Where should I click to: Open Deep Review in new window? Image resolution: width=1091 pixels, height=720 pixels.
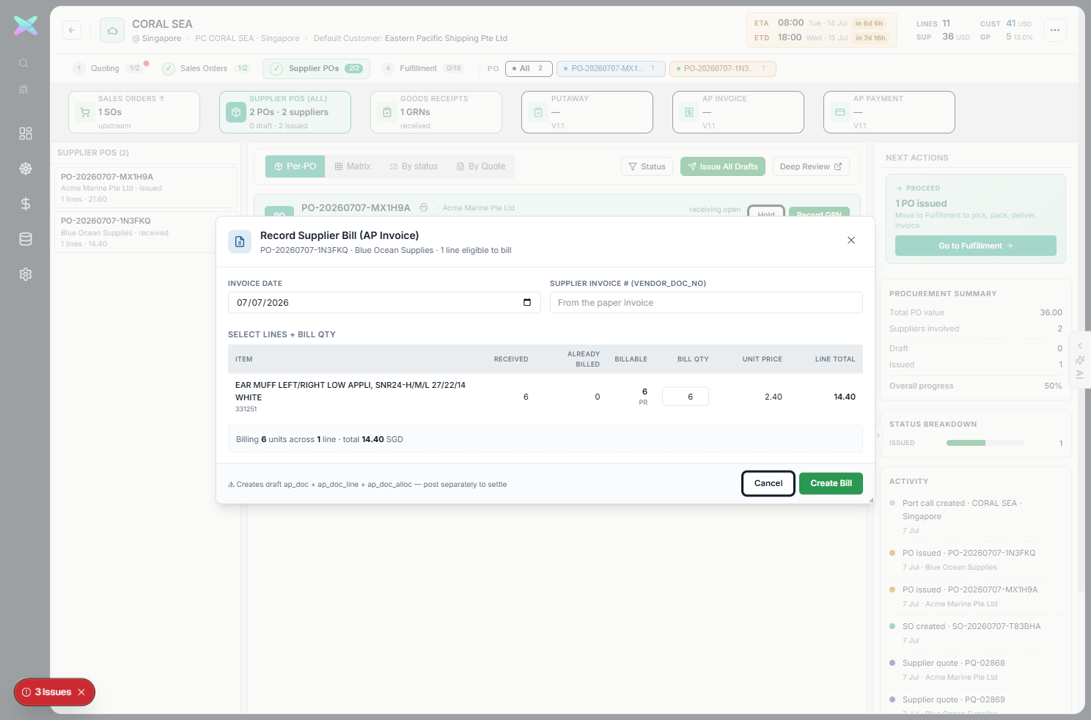(811, 166)
